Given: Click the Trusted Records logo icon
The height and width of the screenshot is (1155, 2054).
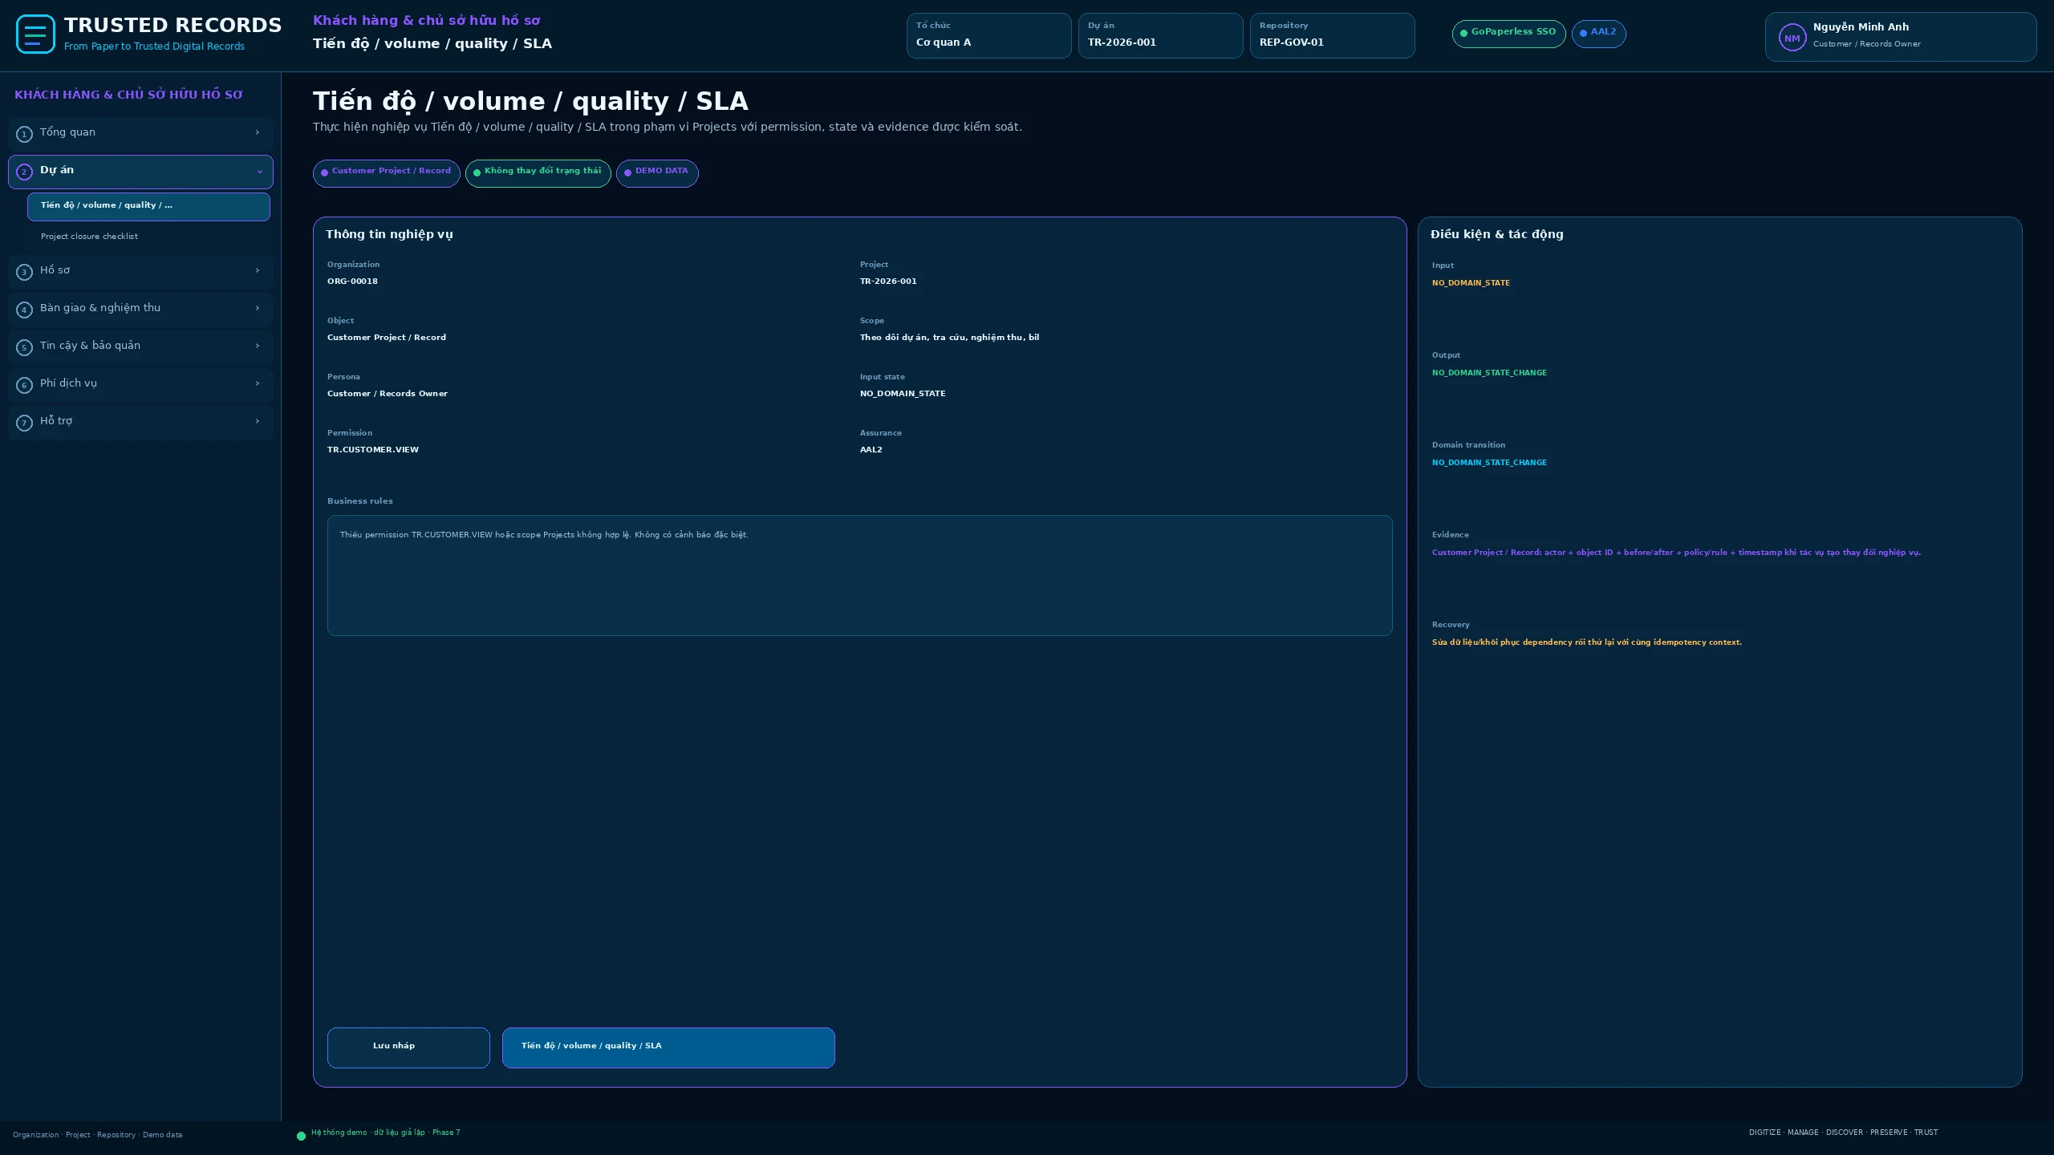Looking at the screenshot, I should point(35,34).
